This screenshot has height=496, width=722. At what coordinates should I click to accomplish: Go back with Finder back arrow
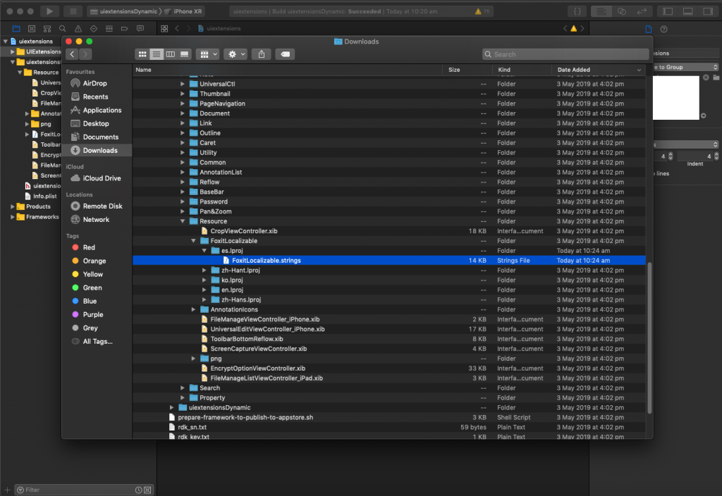(x=73, y=54)
